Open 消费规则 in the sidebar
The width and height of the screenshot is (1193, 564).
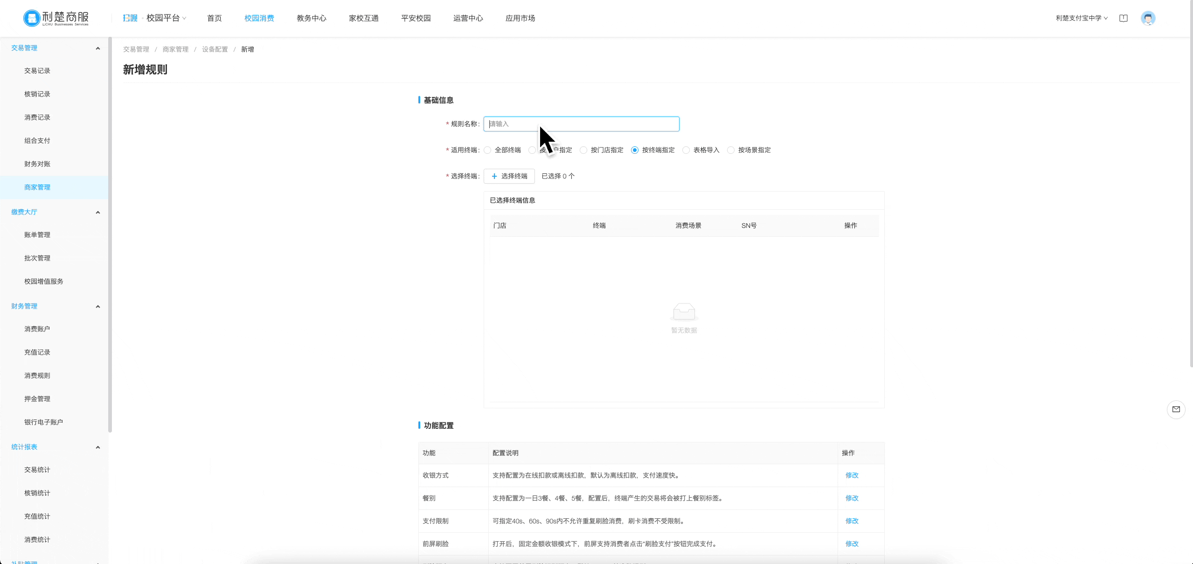[37, 376]
